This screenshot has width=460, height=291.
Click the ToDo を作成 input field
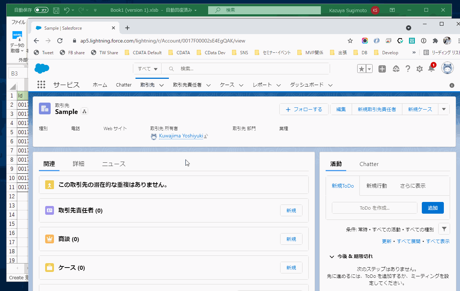click(x=374, y=208)
